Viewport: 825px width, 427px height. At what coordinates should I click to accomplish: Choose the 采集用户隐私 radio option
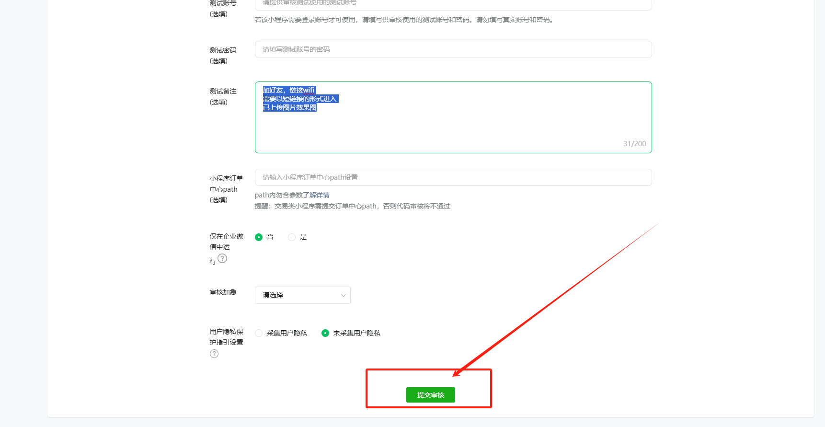259,333
